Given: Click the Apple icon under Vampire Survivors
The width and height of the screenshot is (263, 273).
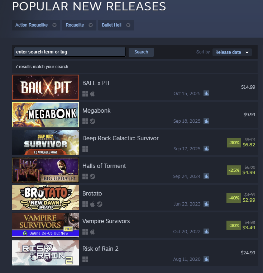Looking at the screenshot, I should (x=92, y=232).
